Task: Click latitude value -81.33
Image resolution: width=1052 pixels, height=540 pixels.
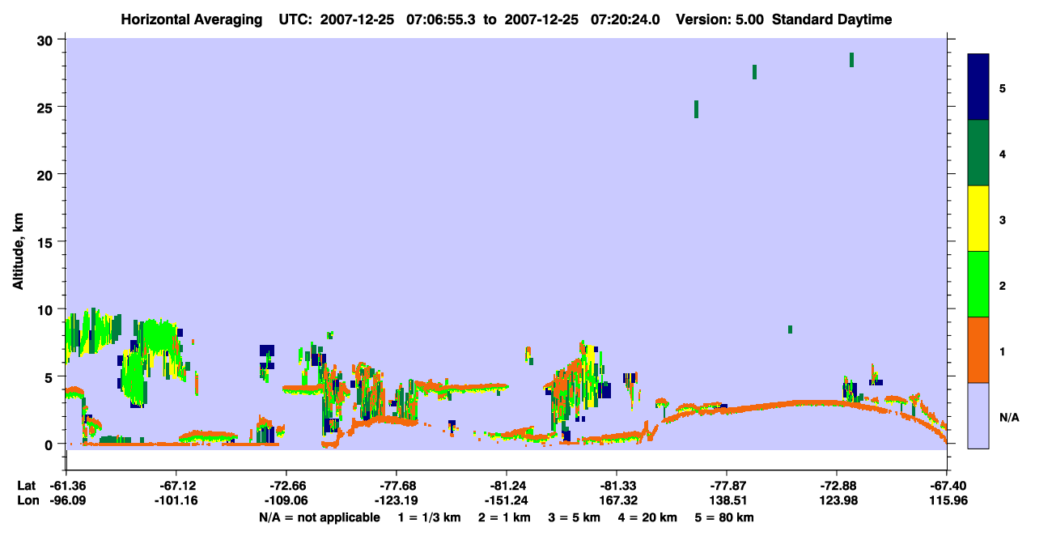Action: pos(617,486)
